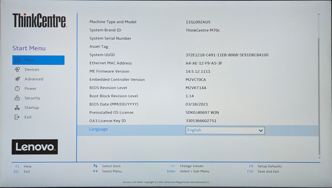Open the Devices shapes icon

tap(17, 70)
